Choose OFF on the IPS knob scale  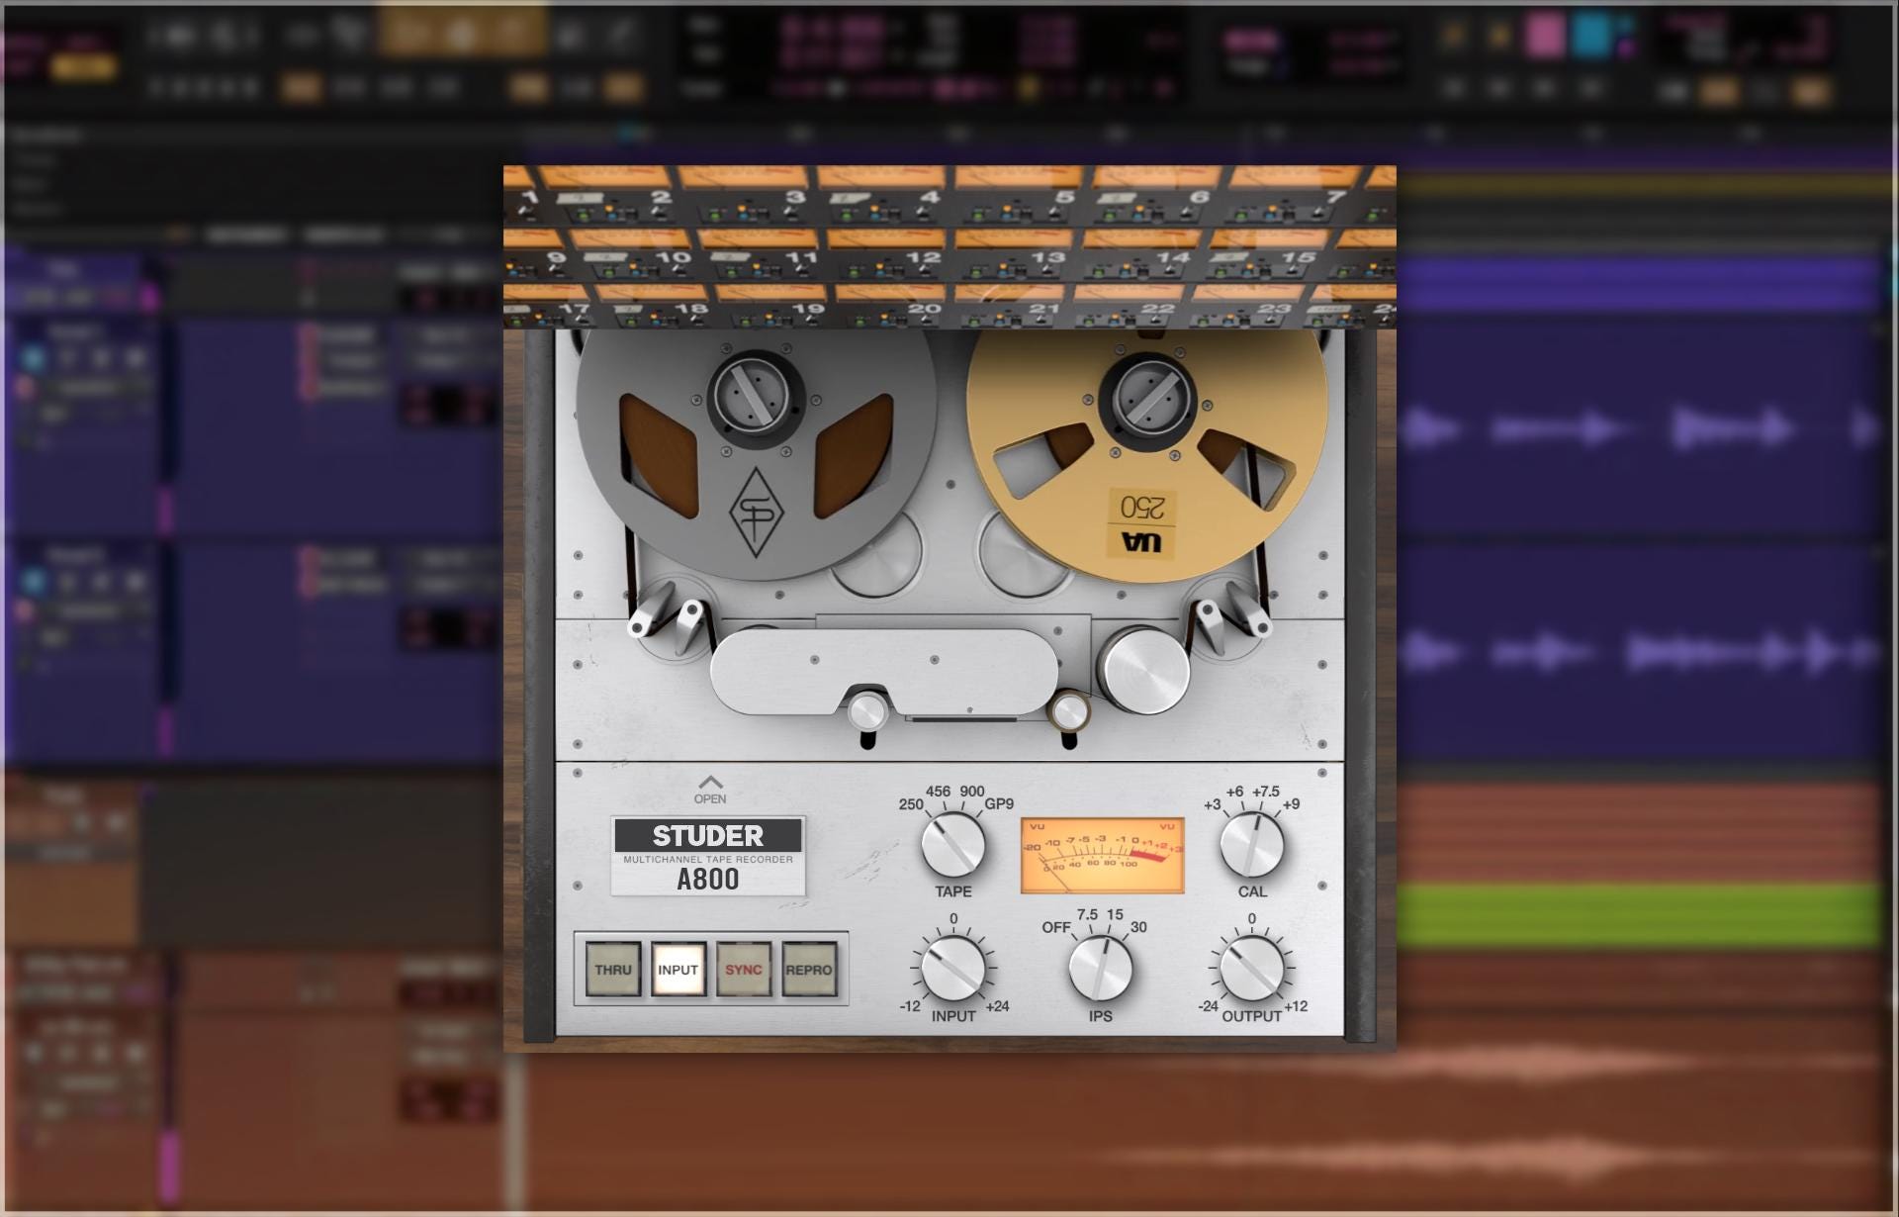pyautogui.click(x=1056, y=927)
